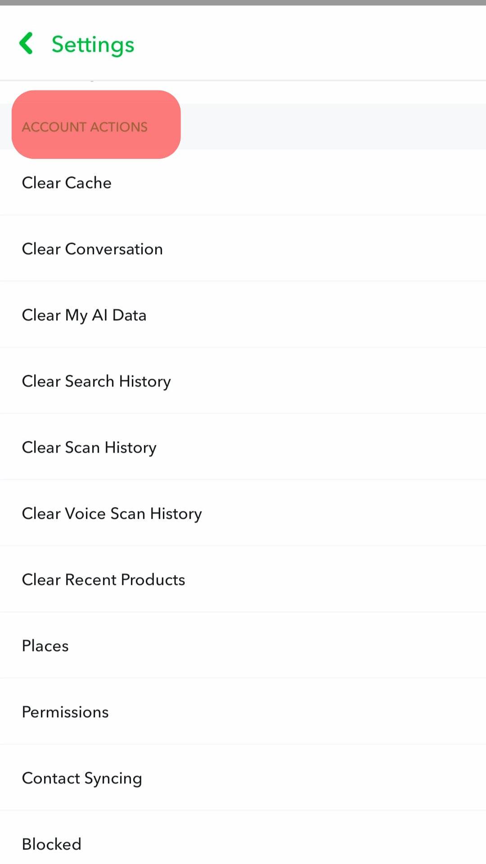
Task: Open the Clear Cache option
Action: [67, 183]
